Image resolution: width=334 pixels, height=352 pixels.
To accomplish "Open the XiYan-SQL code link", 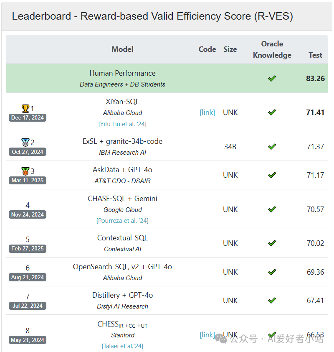I will pos(207,112).
